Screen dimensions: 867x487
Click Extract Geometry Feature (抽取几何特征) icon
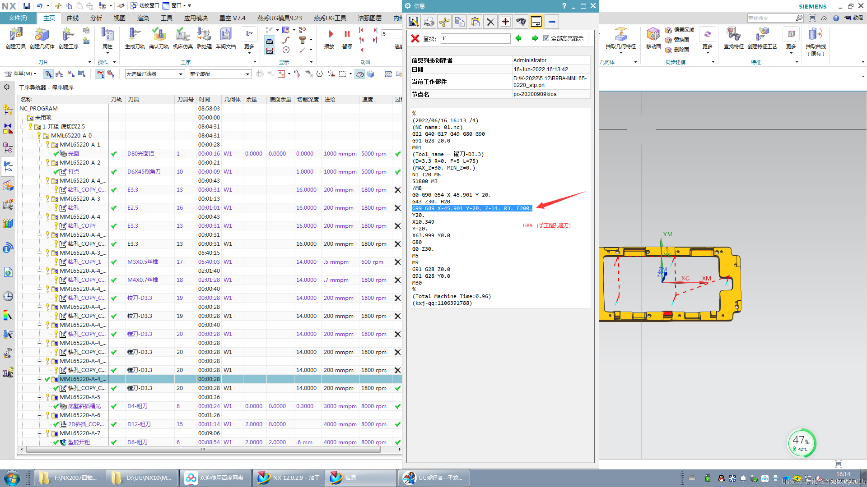(620, 38)
